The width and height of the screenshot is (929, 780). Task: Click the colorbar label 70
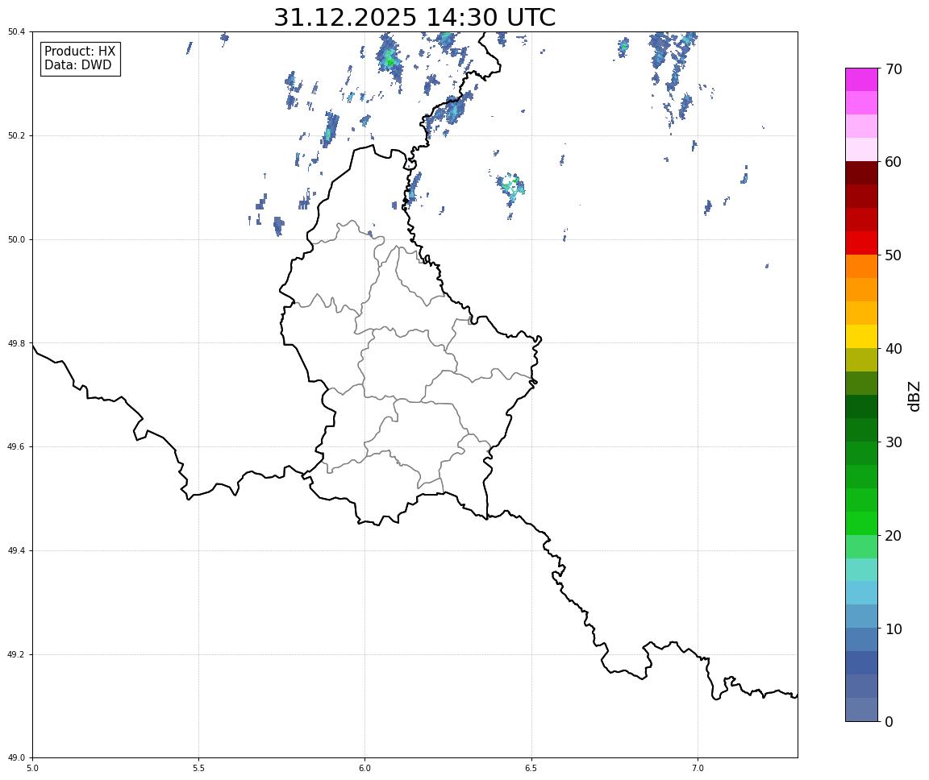click(894, 69)
